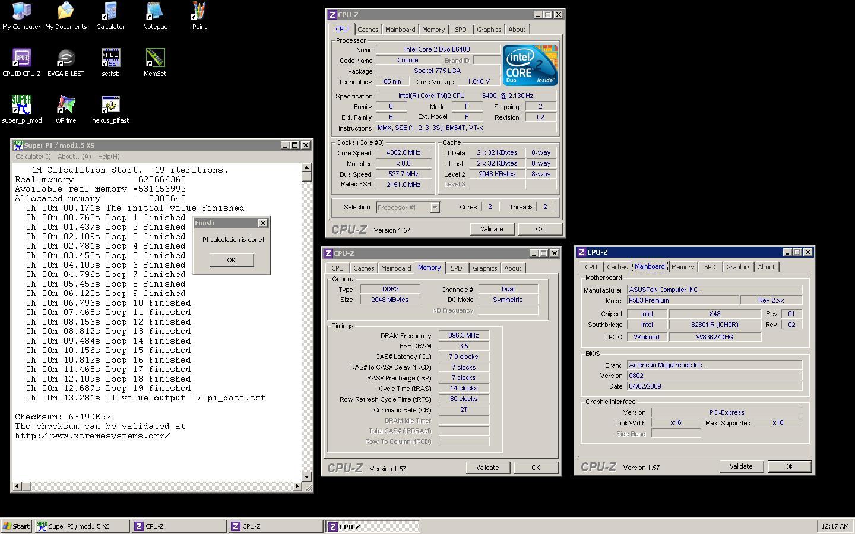Click Validate in the Mainboard CPU-Z window
Viewport: 855px width, 534px height.
[741, 466]
